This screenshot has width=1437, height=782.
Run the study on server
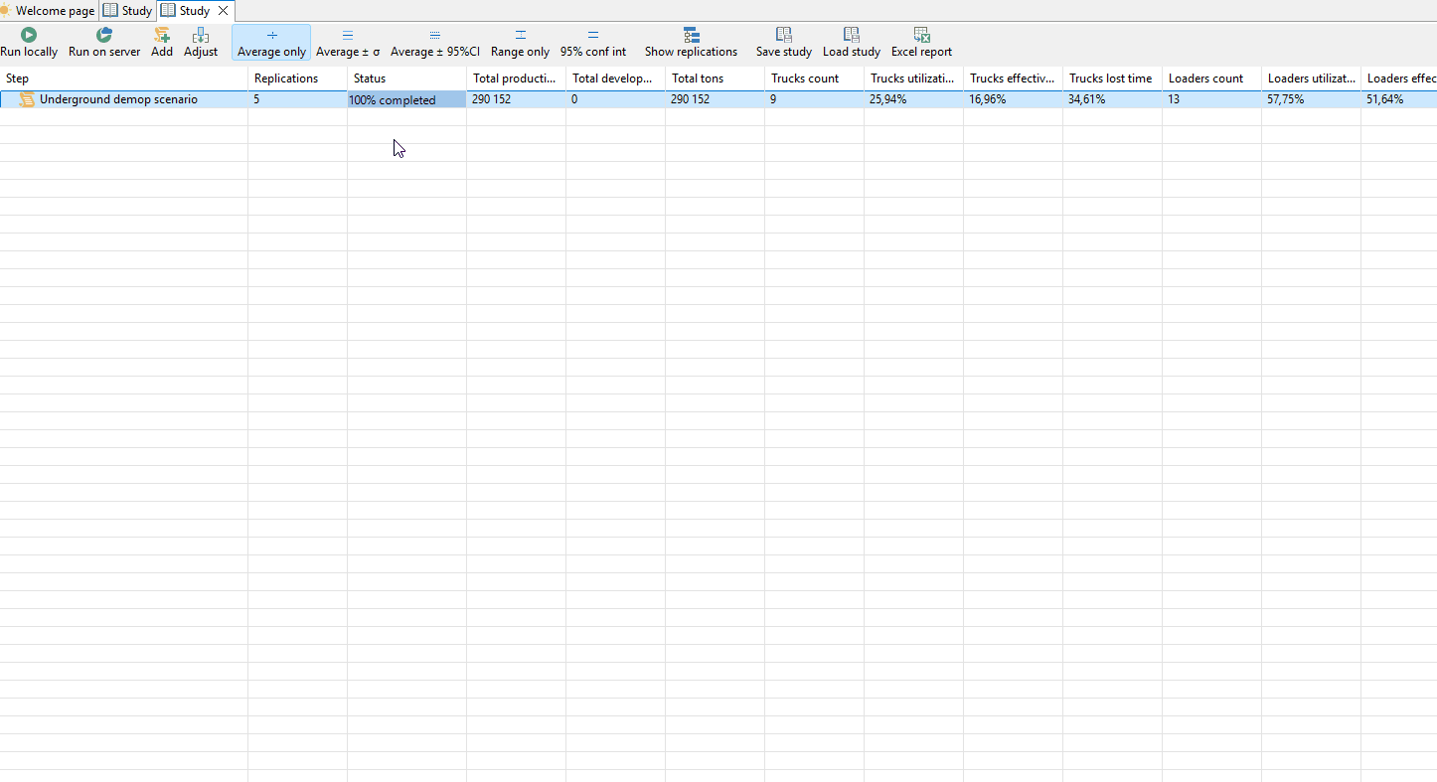pos(104,43)
